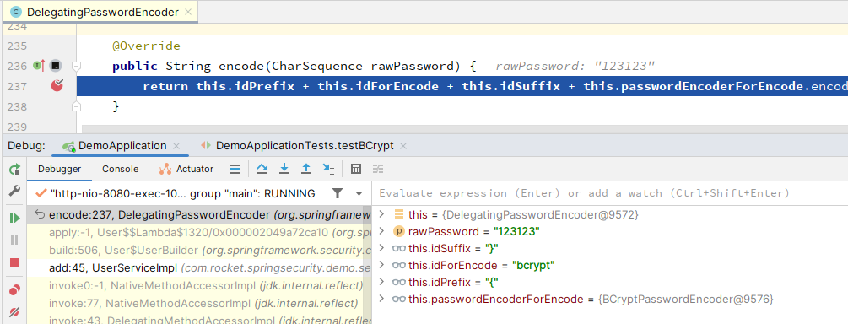View breakpoints with red double-circle icon

[x=14, y=290]
